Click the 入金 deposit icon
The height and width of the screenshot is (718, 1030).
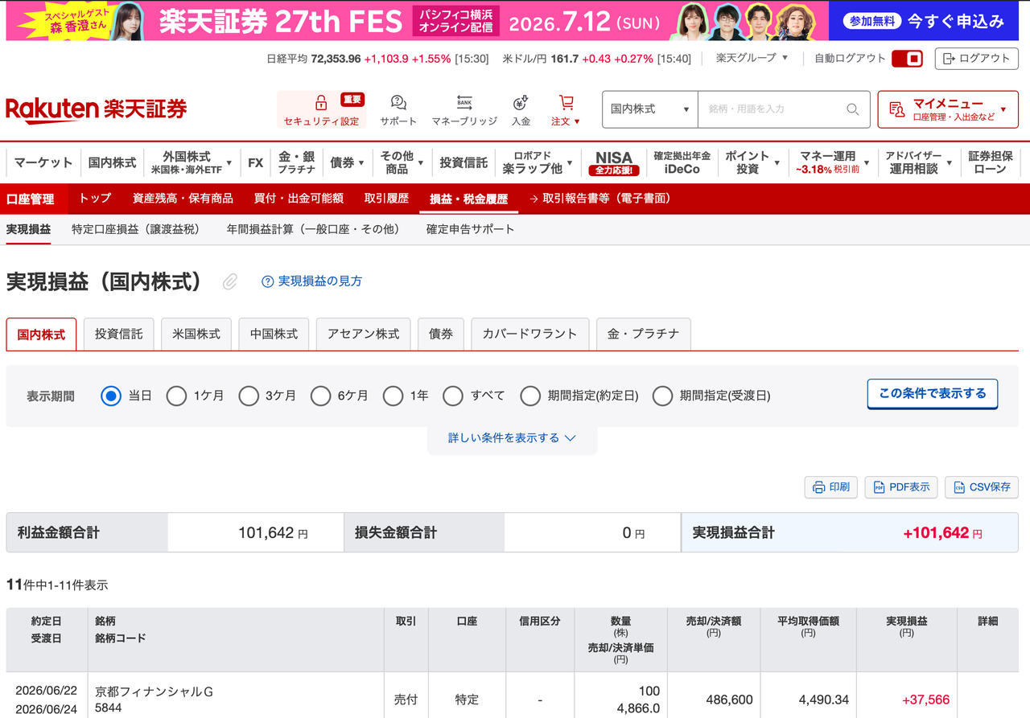[521, 102]
